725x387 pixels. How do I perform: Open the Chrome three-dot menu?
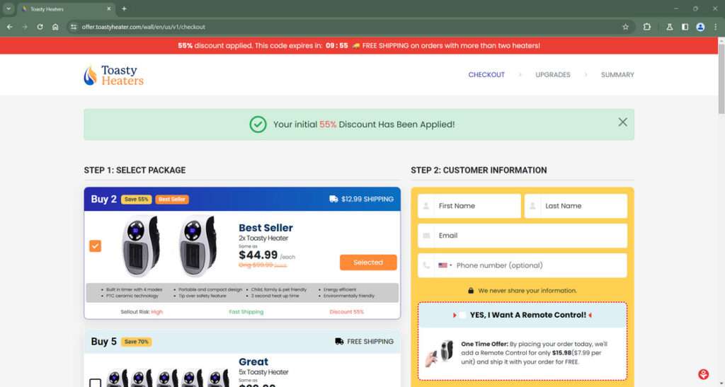[x=716, y=27]
